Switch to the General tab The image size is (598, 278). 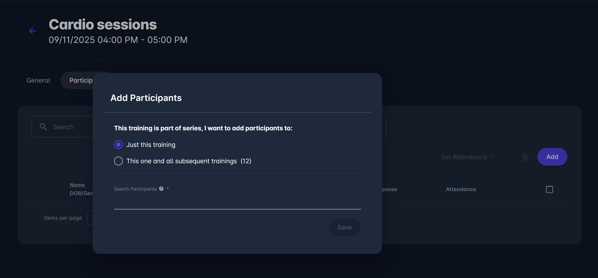38,80
